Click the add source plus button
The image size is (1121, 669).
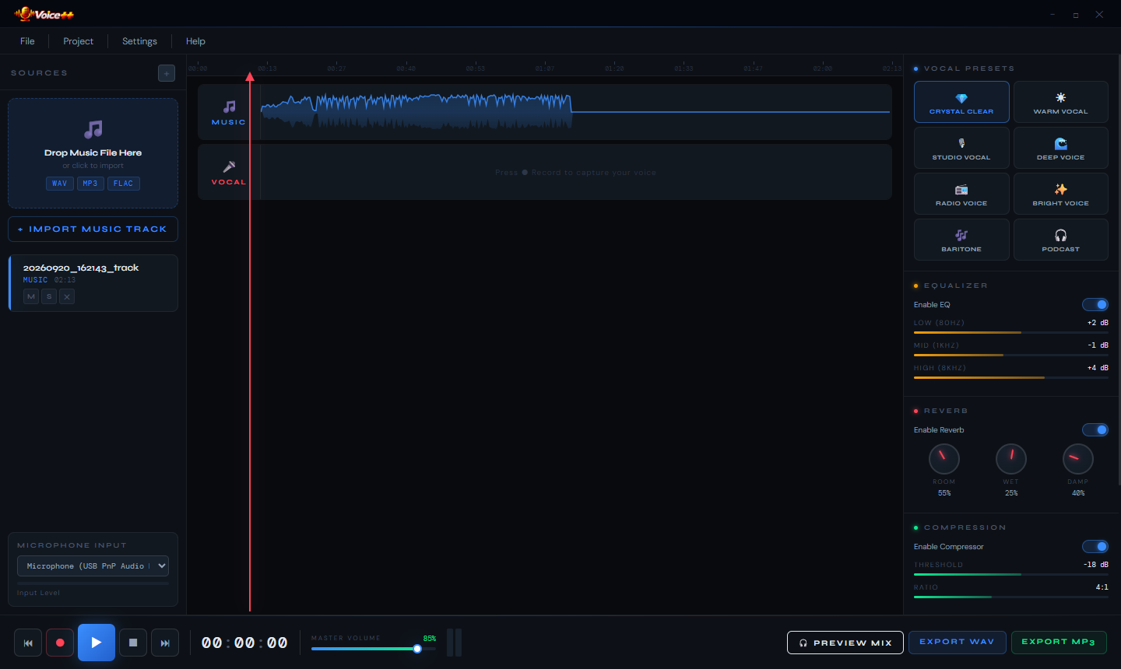(x=167, y=73)
